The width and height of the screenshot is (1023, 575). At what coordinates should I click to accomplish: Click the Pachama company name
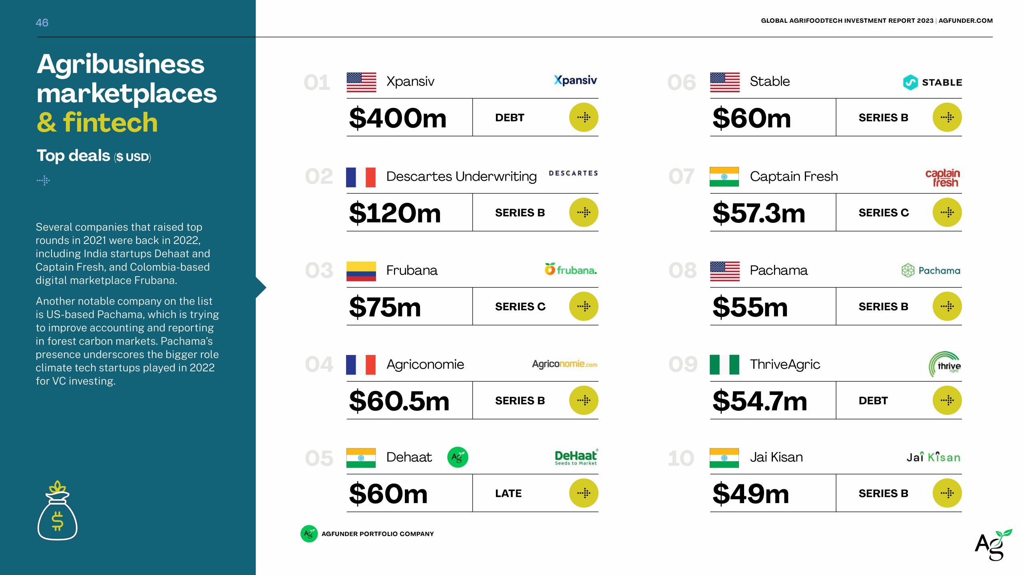point(778,270)
